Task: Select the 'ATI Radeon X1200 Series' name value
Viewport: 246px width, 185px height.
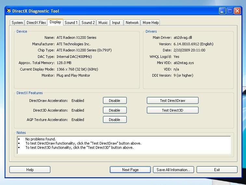Action: tap(76, 38)
